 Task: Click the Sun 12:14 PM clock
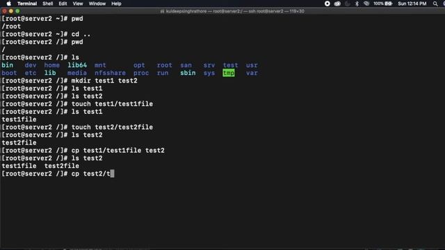tap(412, 3)
